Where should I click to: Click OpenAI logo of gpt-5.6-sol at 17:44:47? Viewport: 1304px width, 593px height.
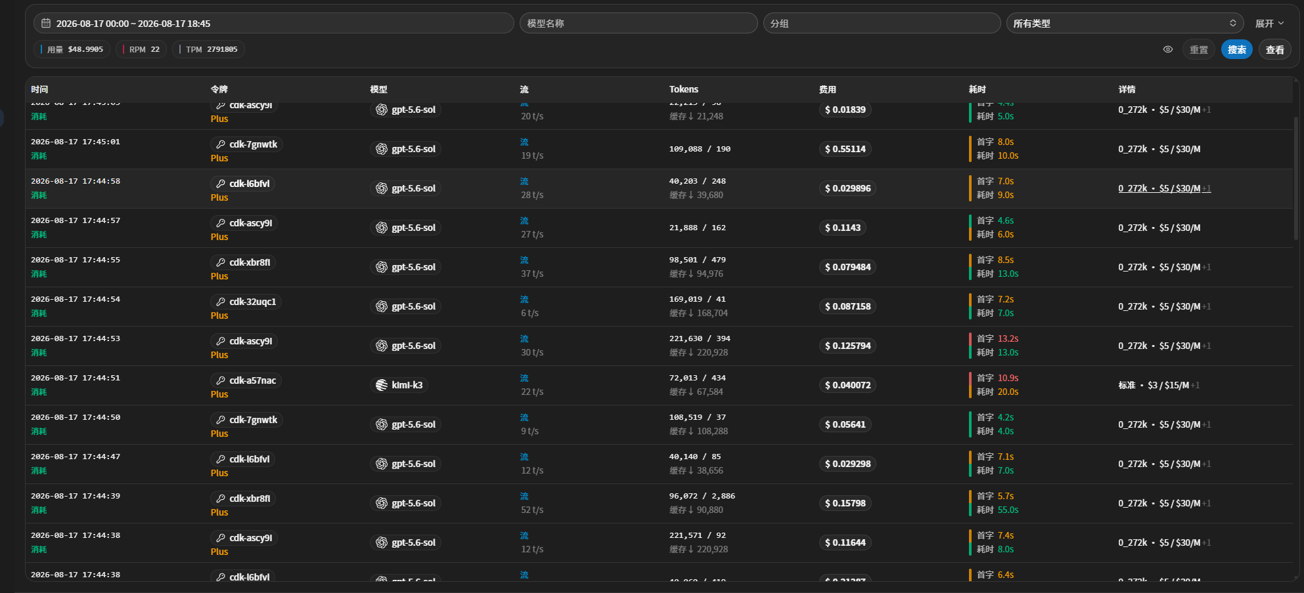pos(382,464)
